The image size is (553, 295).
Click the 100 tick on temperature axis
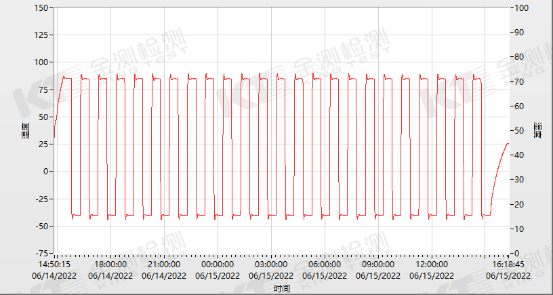41,62
